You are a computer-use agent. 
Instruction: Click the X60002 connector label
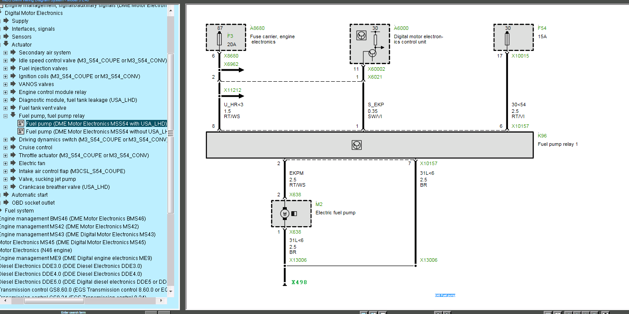[376, 69]
